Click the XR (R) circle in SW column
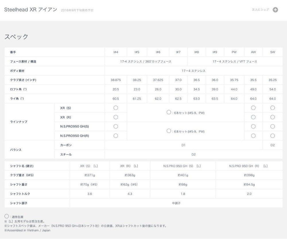The image size is (287, 239). [x=272, y=117]
